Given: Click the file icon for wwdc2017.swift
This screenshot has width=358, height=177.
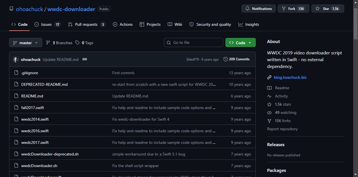Looking at the screenshot, I should [x=16, y=142].
